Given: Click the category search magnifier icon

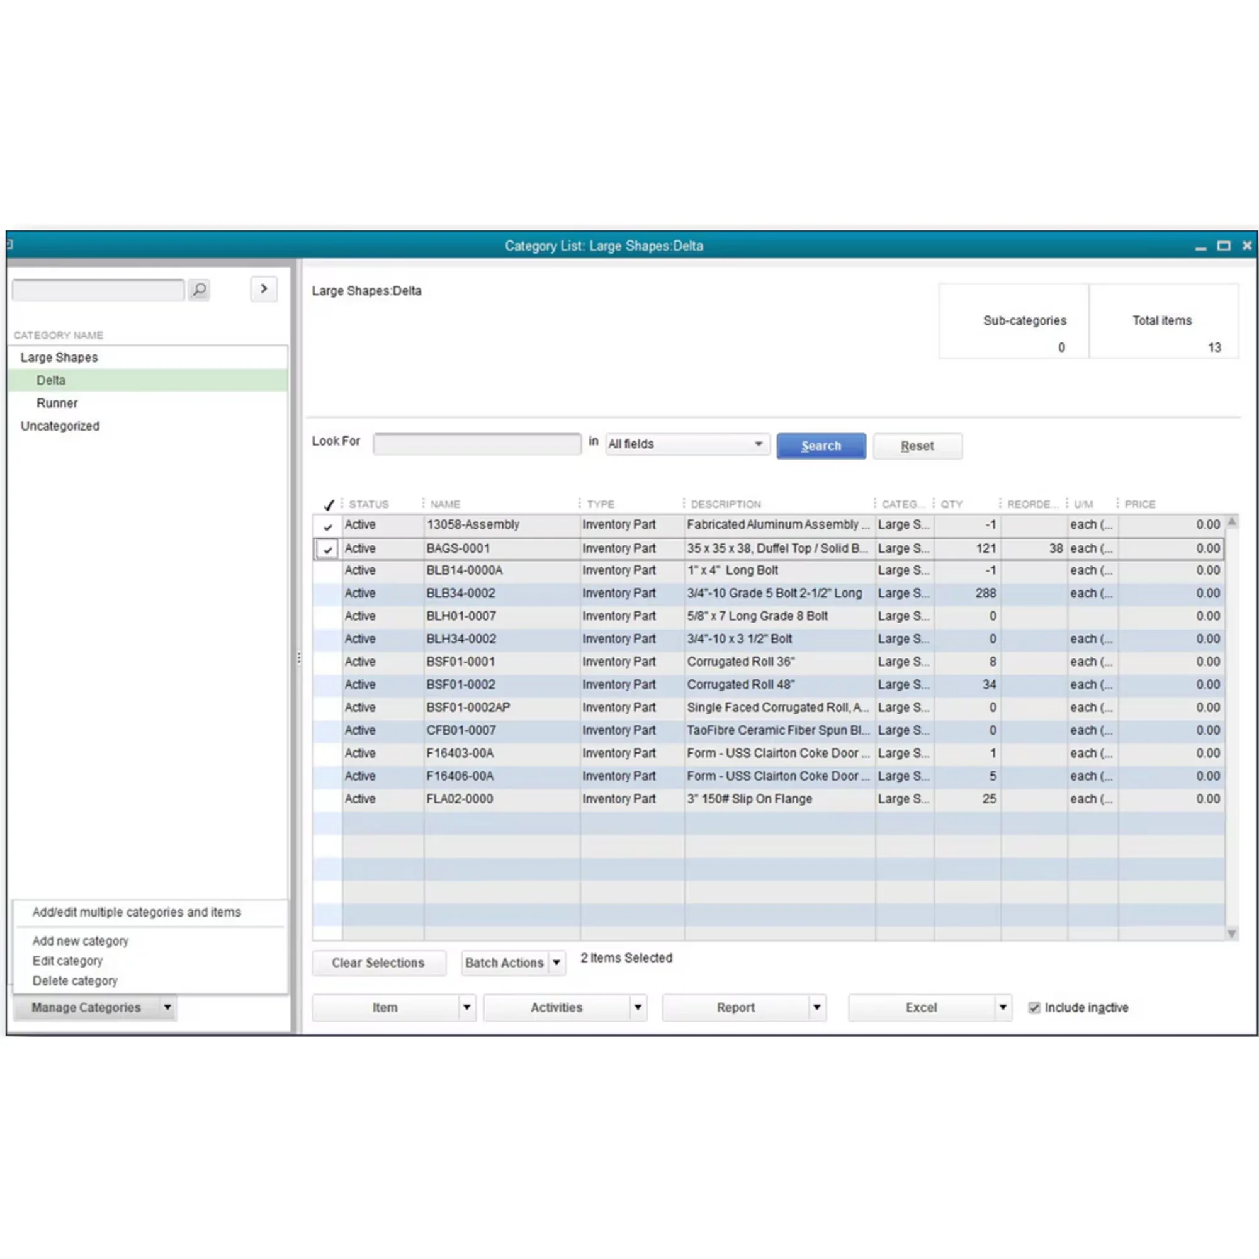Looking at the screenshot, I should tap(200, 290).
